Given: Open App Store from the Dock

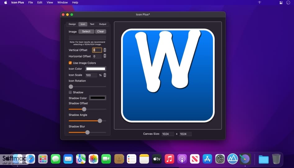Looking at the screenshot, I should (x=207, y=159).
